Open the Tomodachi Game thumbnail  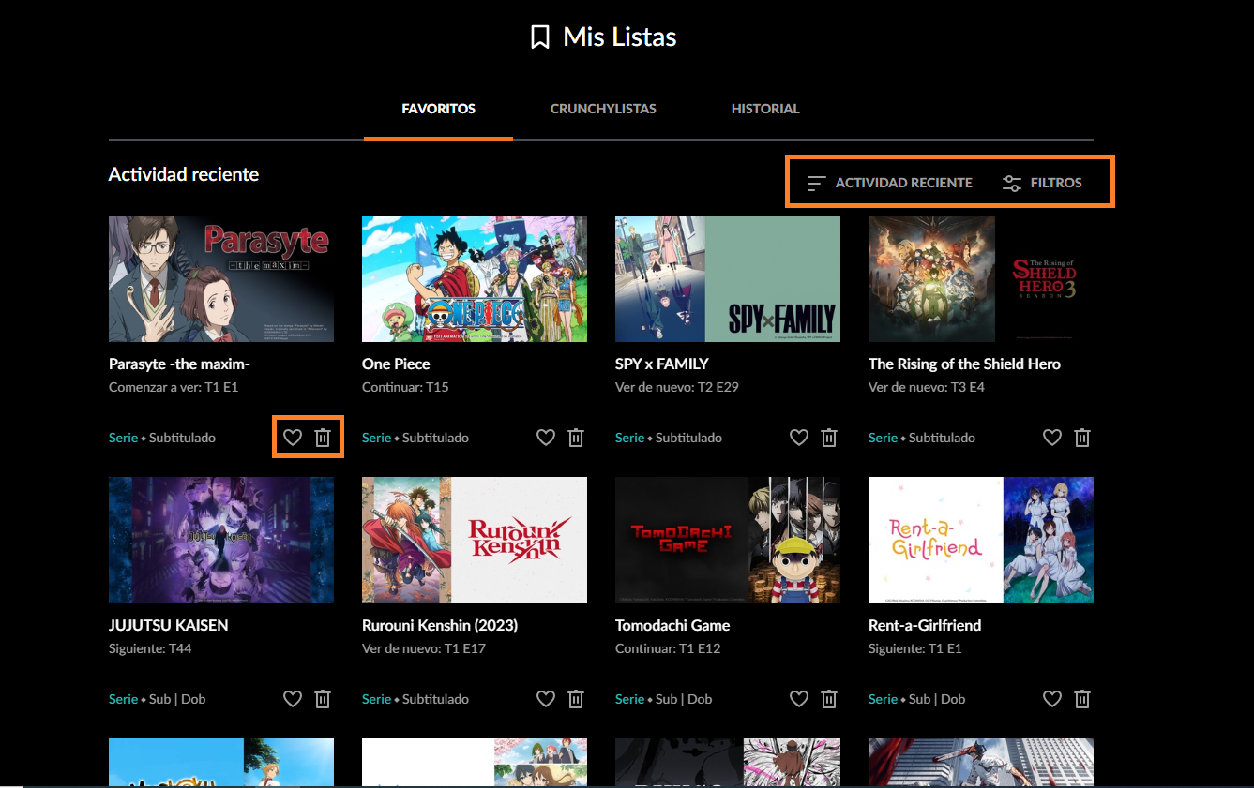coord(728,540)
